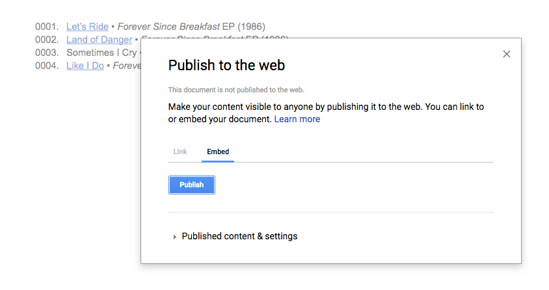Click Forever Since Breakfast in first line

click(168, 27)
